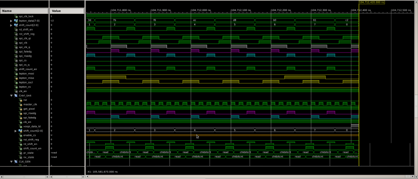Click the Name column header

pos(24,11)
